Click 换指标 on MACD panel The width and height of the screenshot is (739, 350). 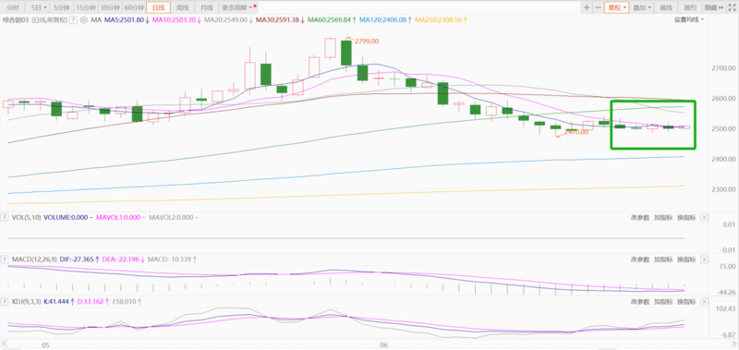coord(686,259)
